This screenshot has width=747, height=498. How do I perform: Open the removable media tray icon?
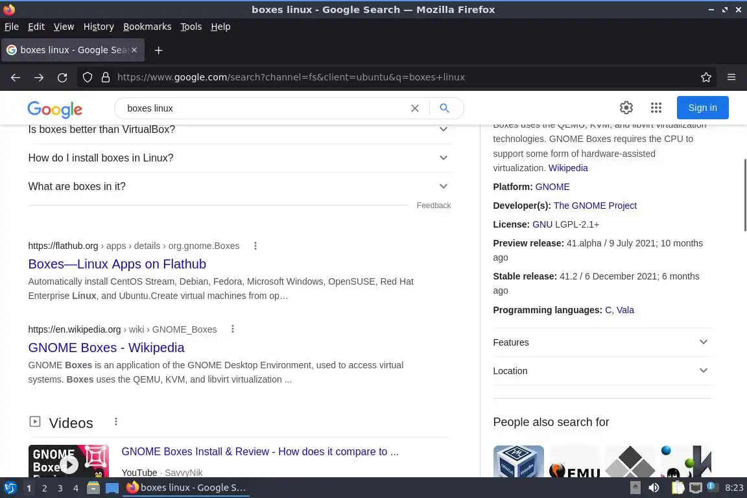tap(635, 488)
